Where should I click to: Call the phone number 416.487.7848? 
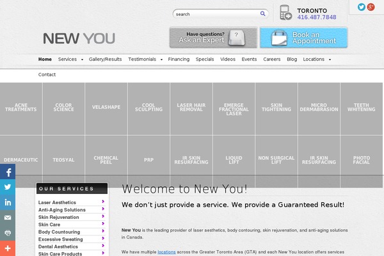point(317,17)
